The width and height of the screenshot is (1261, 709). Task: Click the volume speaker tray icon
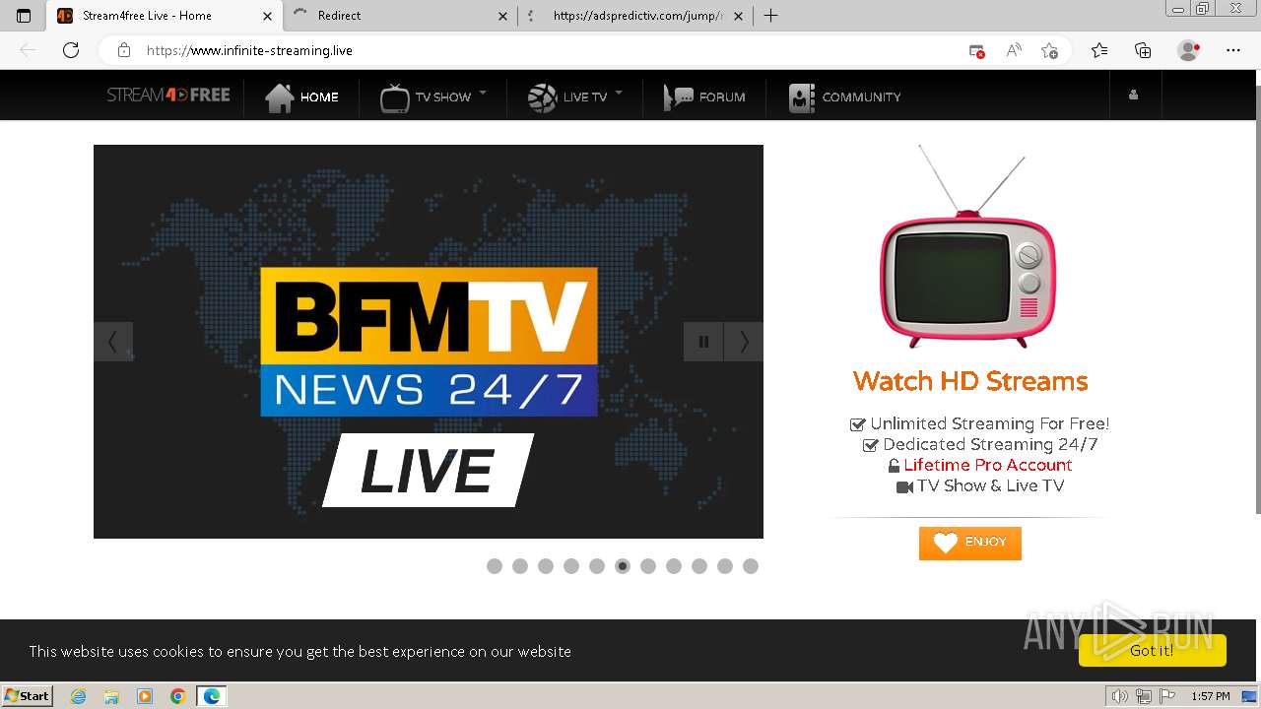point(1120,696)
